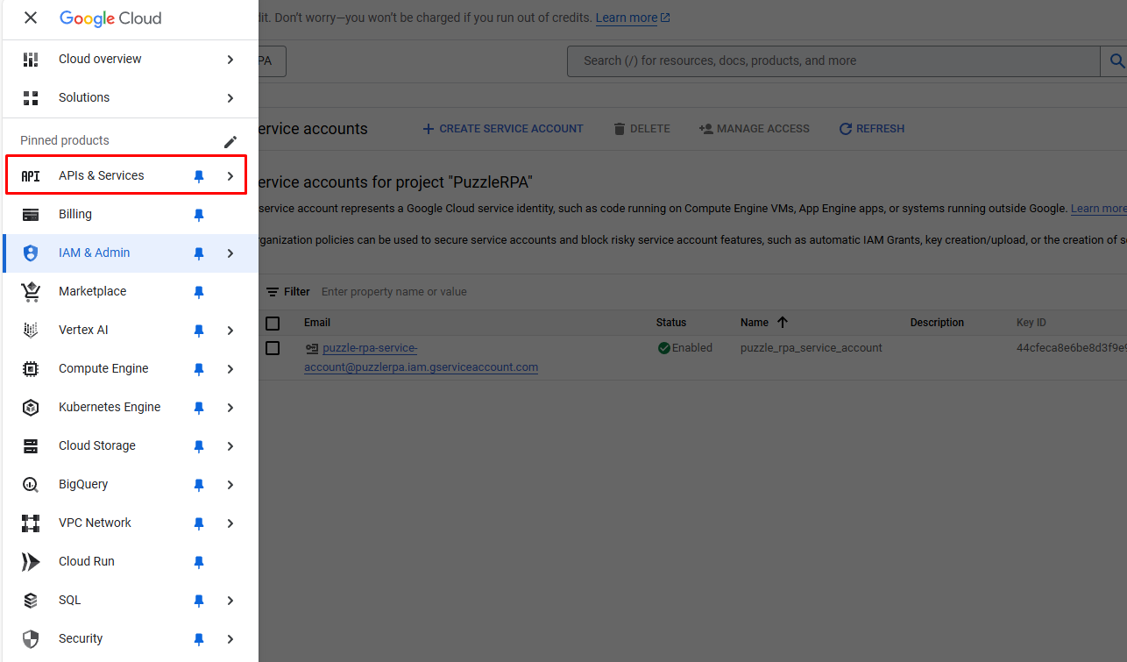1127x662 pixels.
Task: Expand the BigQuery submenu chevron
Action: pyautogui.click(x=230, y=485)
